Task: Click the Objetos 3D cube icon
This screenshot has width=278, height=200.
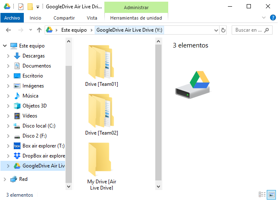Action: click(17, 106)
